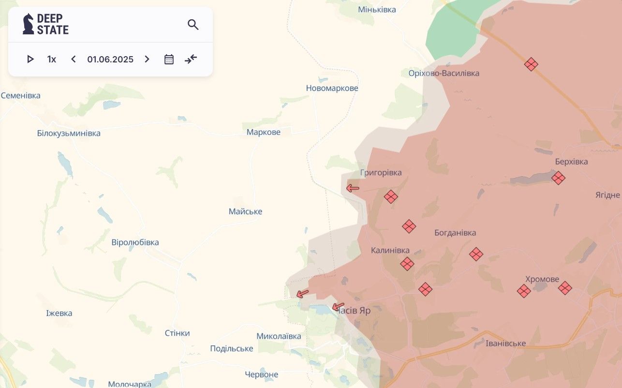Click the Хромове settlement label
Viewport: 622px width, 388px height.
click(542, 279)
